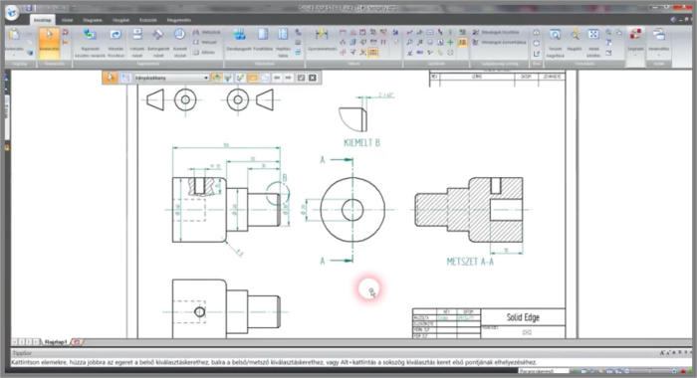The image size is (697, 378).
Task: Toggle the highlighted dimension button in ribbon
Action: pos(373,53)
